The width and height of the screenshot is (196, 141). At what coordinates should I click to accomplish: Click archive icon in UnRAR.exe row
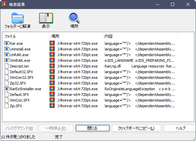pos(52,54)
